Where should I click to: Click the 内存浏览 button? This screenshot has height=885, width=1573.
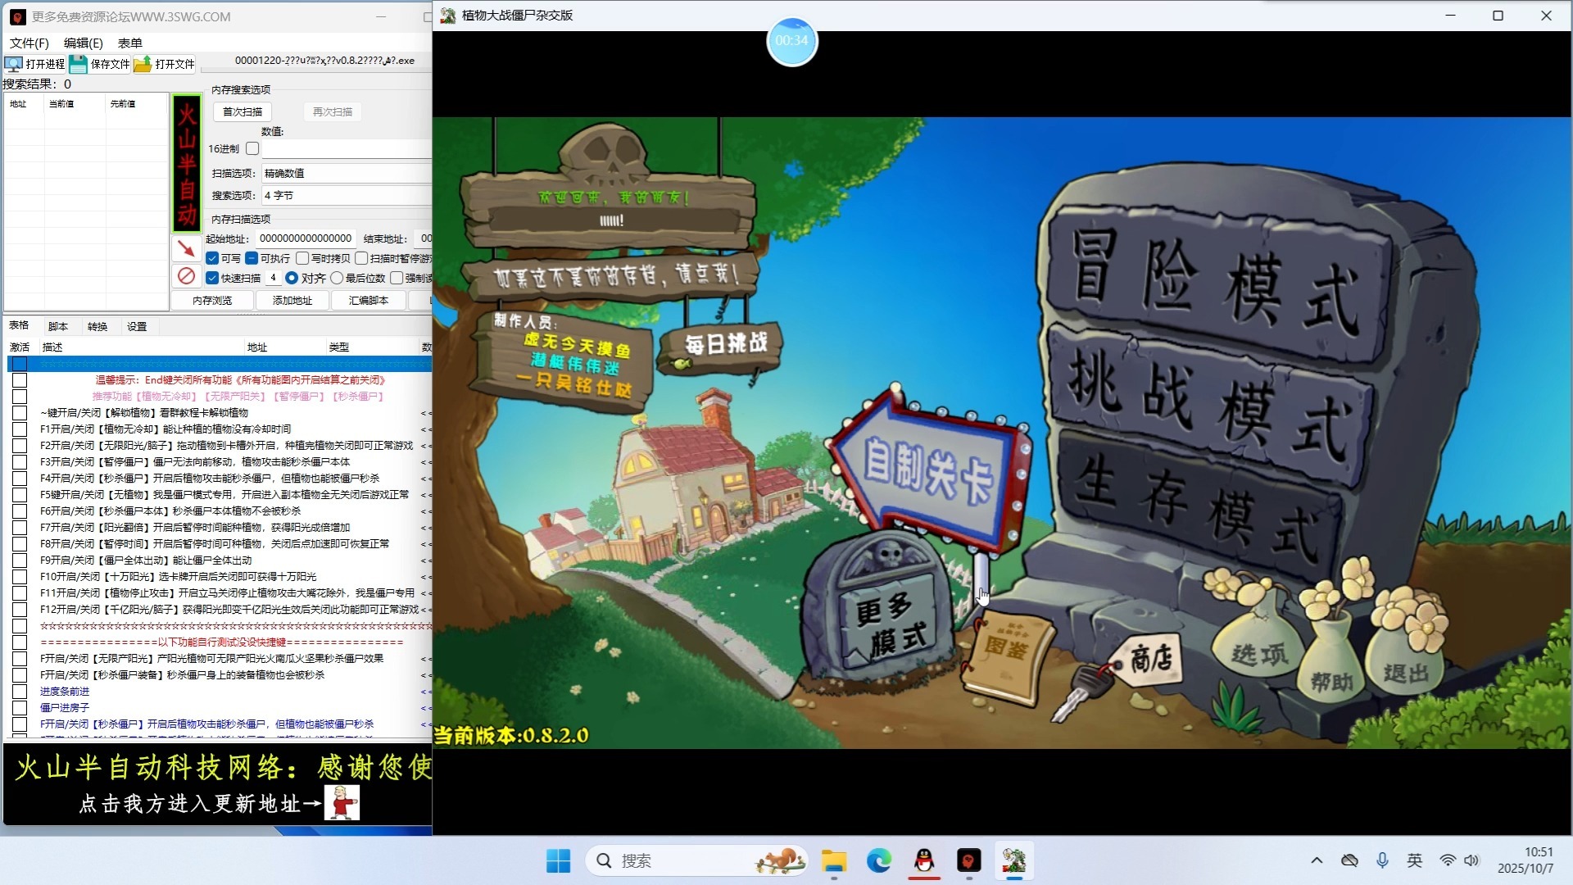[x=212, y=301]
